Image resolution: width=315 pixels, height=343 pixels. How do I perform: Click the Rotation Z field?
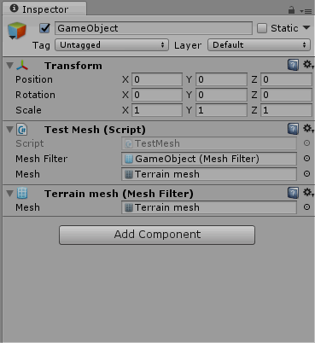[286, 95]
